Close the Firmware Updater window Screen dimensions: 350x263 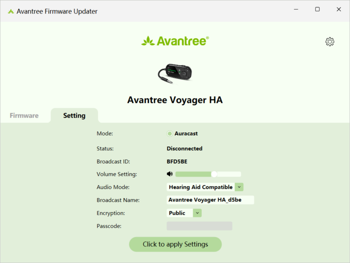point(339,9)
